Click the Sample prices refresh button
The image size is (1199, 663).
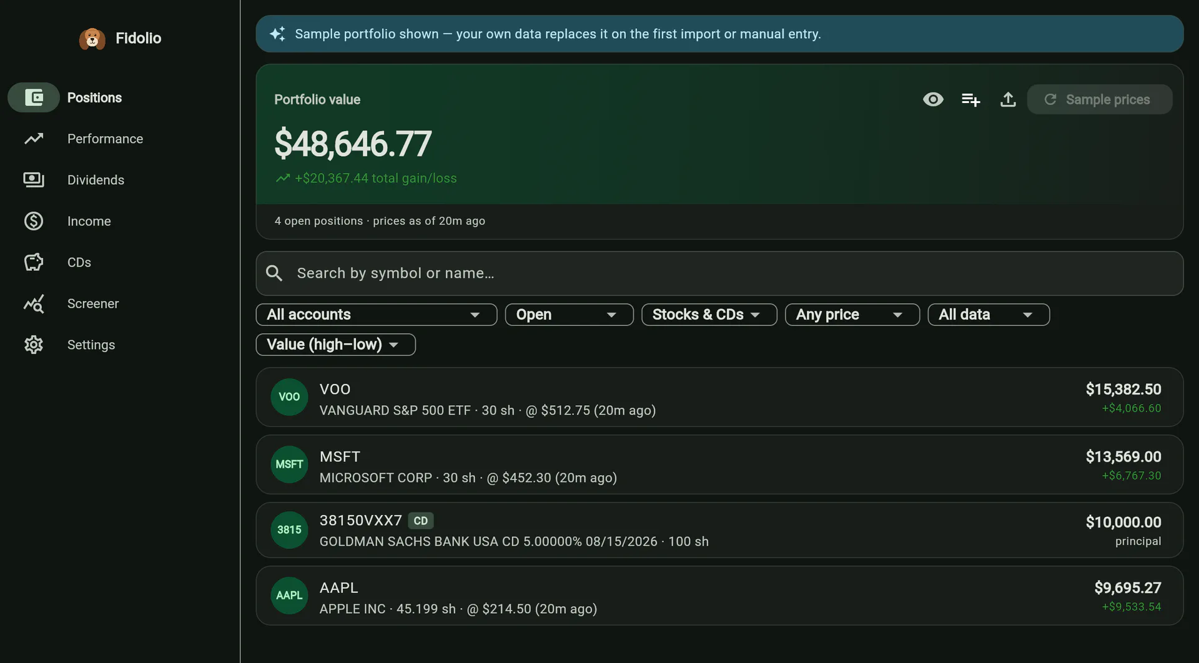pyautogui.click(x=1099, y=99)
